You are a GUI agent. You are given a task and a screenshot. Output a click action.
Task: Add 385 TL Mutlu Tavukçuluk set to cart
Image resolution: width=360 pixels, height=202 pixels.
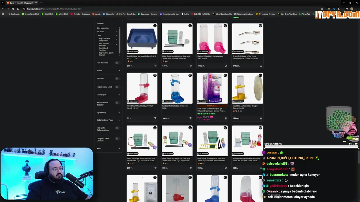tap(190, 168)
